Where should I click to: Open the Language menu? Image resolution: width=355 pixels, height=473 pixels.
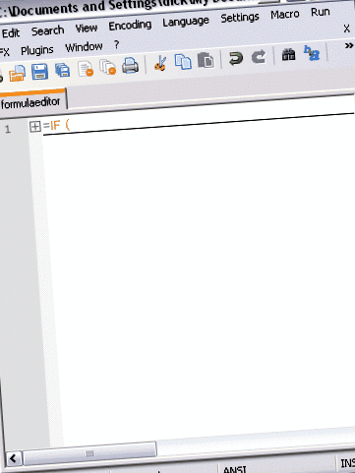186,22
